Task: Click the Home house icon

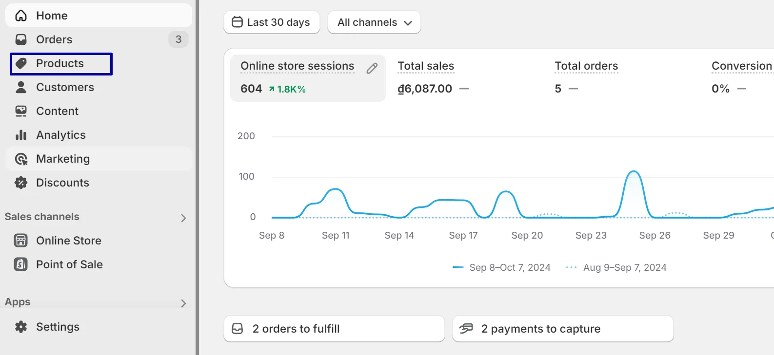Action: tap(21, 16)
